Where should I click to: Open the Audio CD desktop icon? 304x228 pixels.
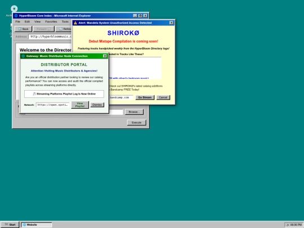click(14, 8)
